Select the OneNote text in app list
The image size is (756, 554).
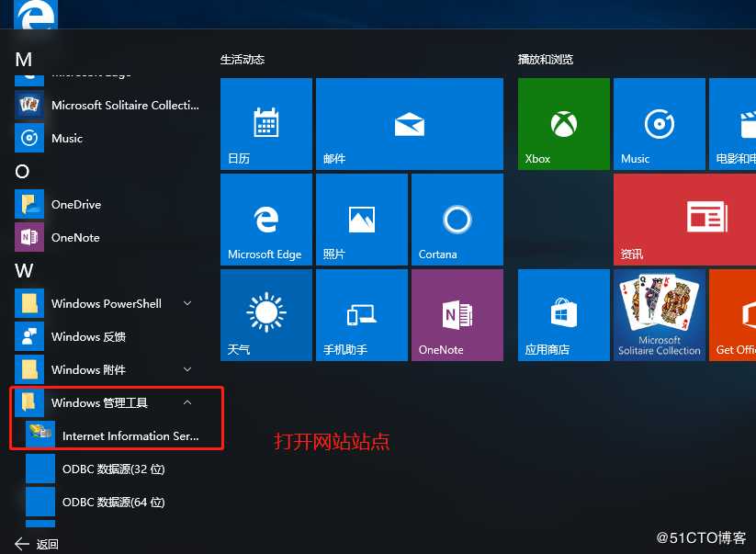coord(75,238)
